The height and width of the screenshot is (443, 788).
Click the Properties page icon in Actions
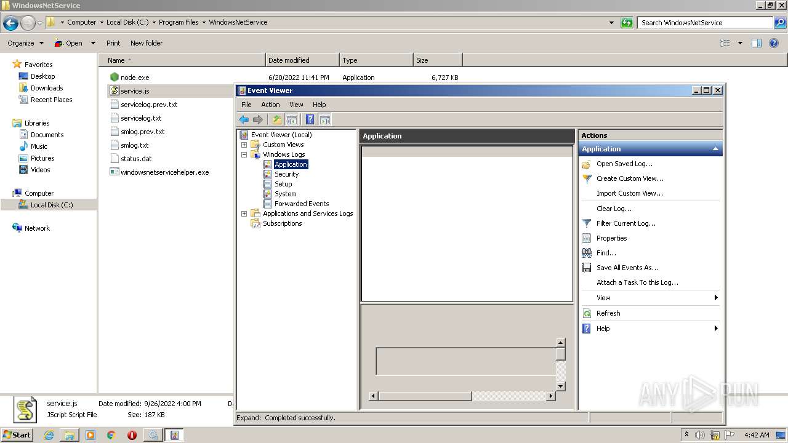click(x=587, y=238)
